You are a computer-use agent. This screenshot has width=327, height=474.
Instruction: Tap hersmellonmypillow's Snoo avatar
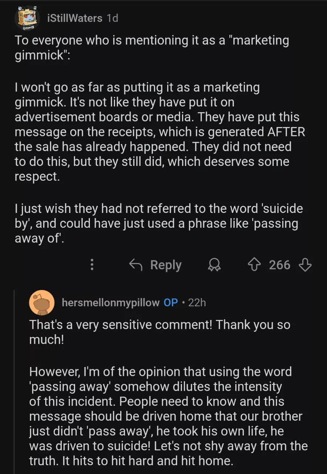tap(41, 303)
